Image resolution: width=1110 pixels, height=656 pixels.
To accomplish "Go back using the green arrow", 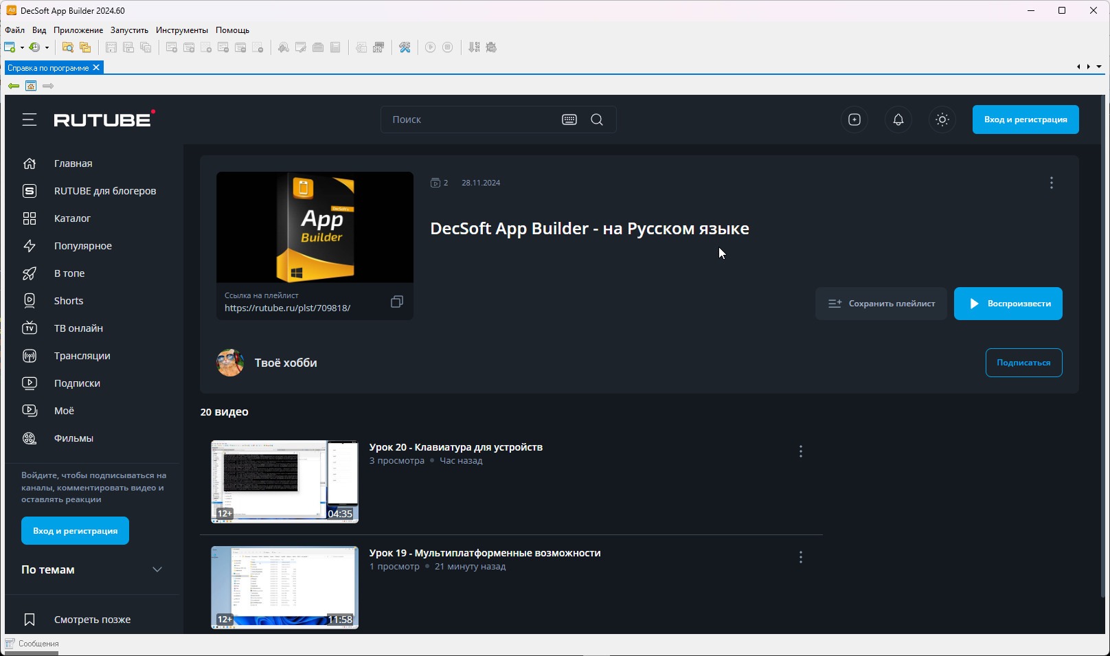I will (x=13, y=86).
